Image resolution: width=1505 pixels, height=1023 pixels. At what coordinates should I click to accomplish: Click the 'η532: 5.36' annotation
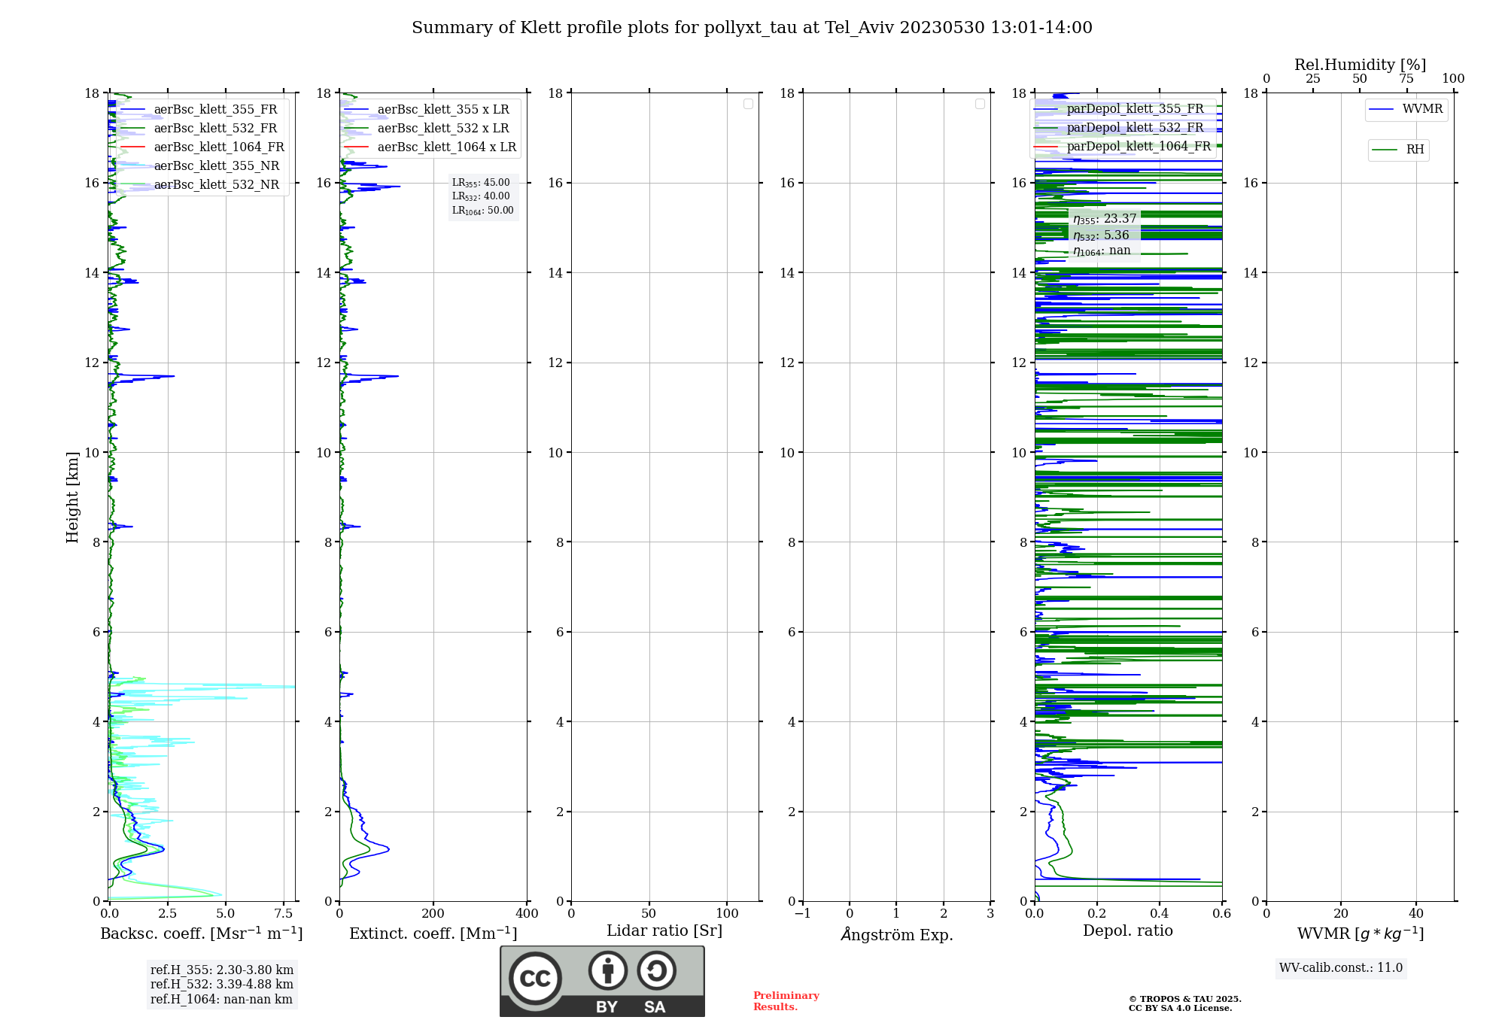[x=1101, y=235]
